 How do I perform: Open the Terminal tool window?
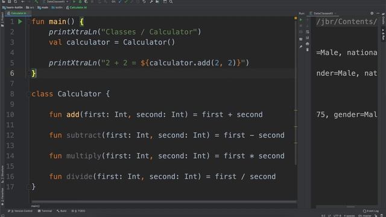click(x=45, y=211)
